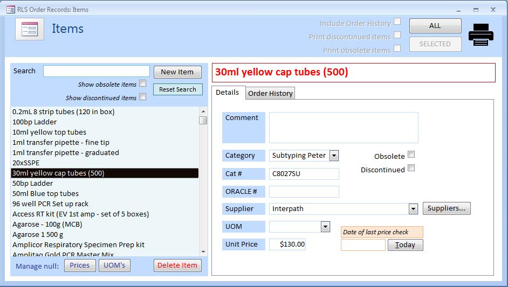Click the printer icon
The width and height of the screenshot is (508, 287).
click(x=481, y=34)
